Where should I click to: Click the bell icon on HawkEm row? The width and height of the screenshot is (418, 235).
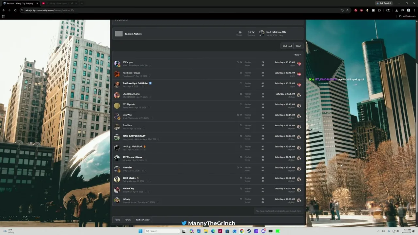point(241,167)
